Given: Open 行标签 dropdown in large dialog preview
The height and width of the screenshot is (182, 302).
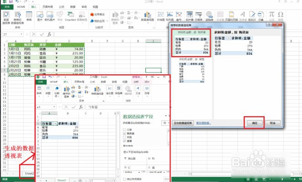Looking at the screenshot, I should 228,38.
